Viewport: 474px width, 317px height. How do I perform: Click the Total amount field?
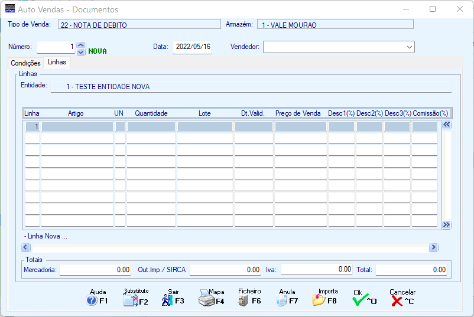pos(411,270)
